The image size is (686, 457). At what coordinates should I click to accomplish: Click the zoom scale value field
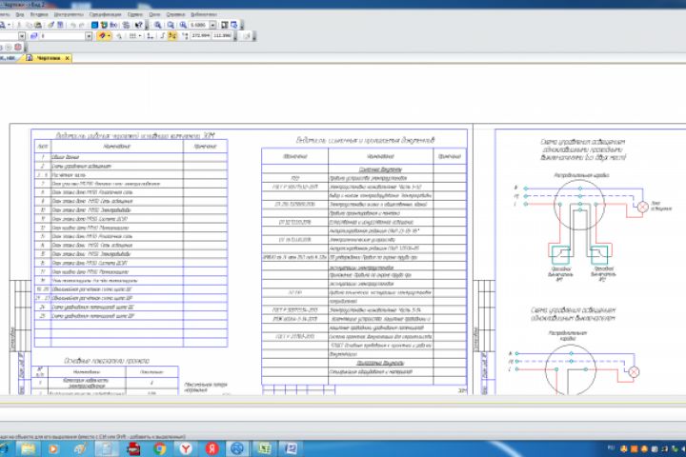[x=199, y=25]
